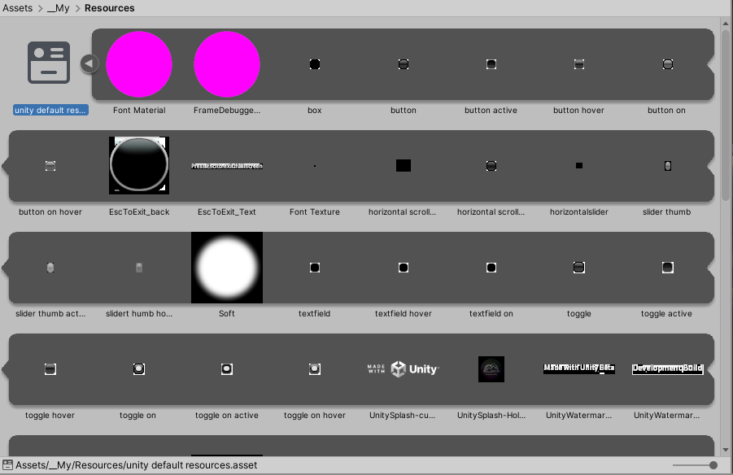This screenshot has height=475, width=733.
Task: Select the unity default resources asset
Action: coord(49,65)
